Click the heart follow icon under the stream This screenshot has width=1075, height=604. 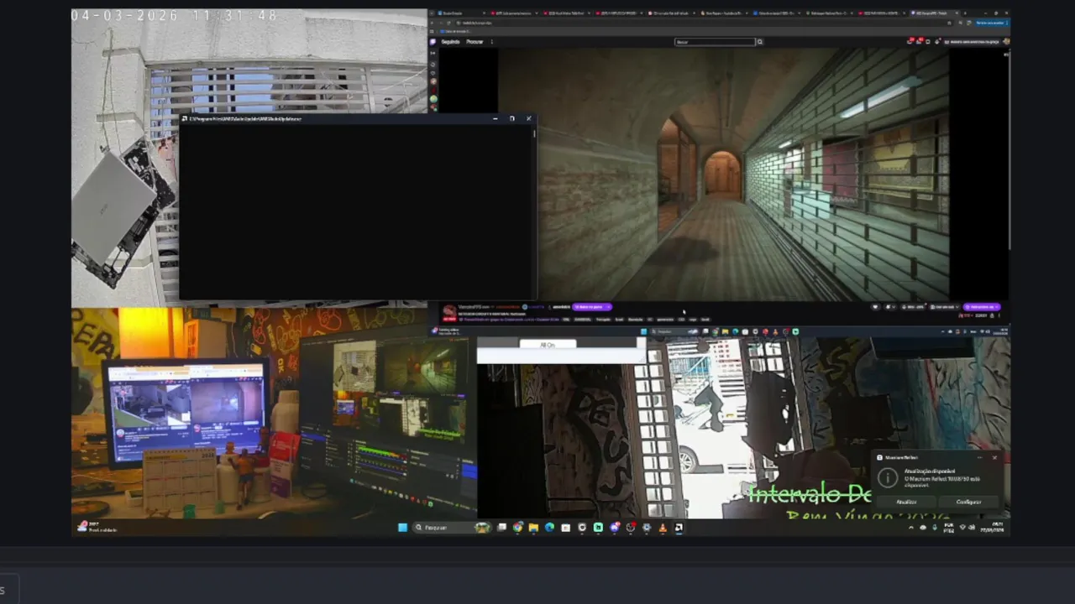tap(875, 307)
